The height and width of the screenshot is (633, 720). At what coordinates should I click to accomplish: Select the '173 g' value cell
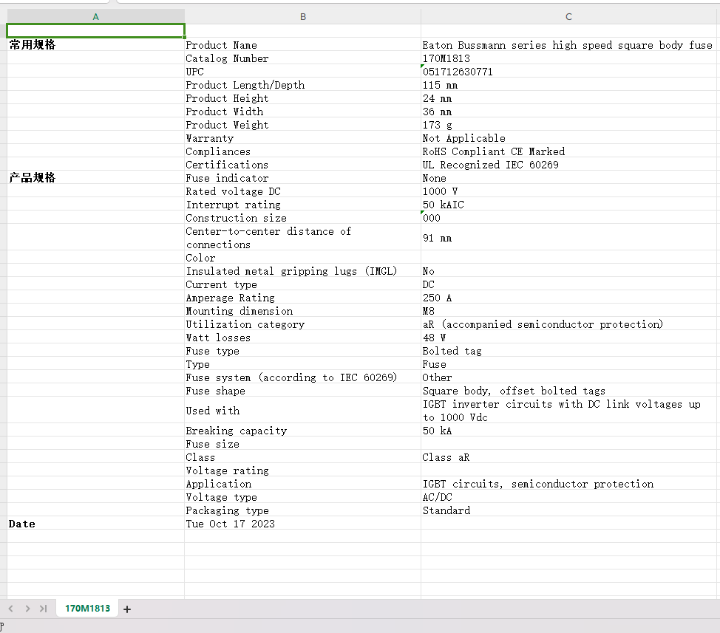(x=568, y=124)
